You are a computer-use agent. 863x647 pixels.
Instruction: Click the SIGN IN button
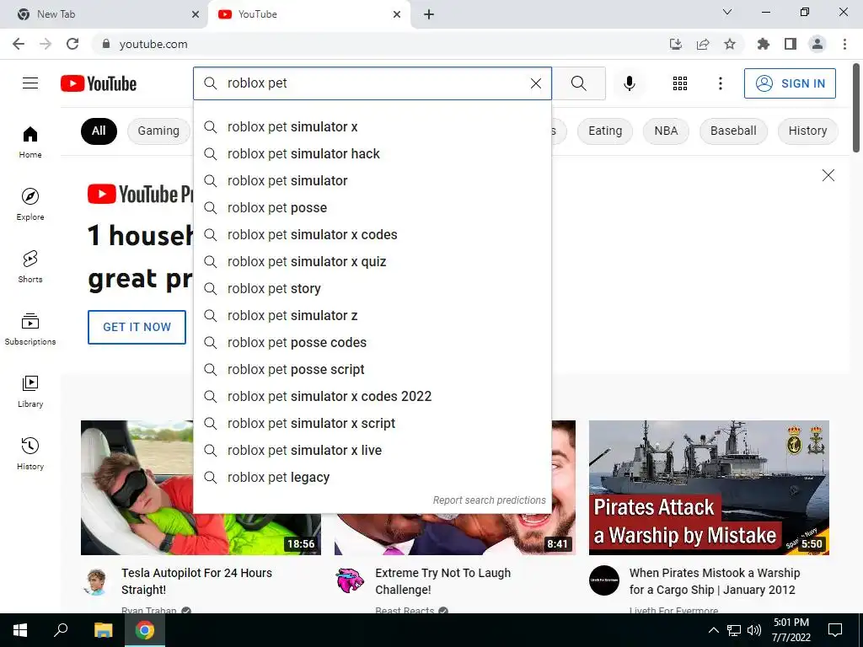[x=790, y=83]
